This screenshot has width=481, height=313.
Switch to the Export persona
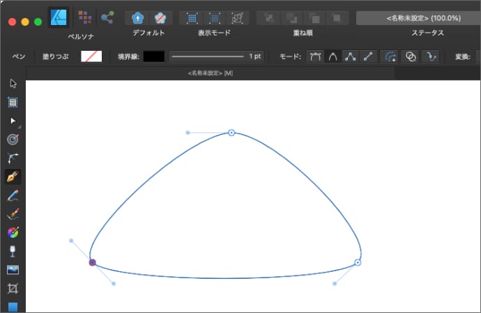click(107, 17)
